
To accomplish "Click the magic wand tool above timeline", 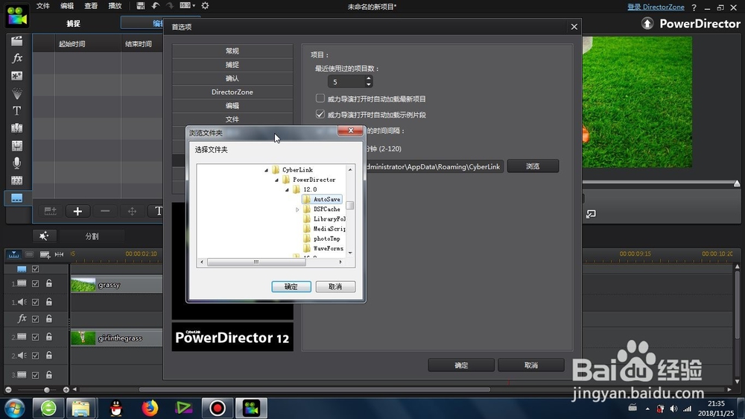I will pyautogui.click(x=44, y=236).
